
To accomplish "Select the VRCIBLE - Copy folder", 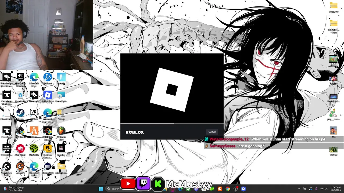I will click(x=334, y=27).
